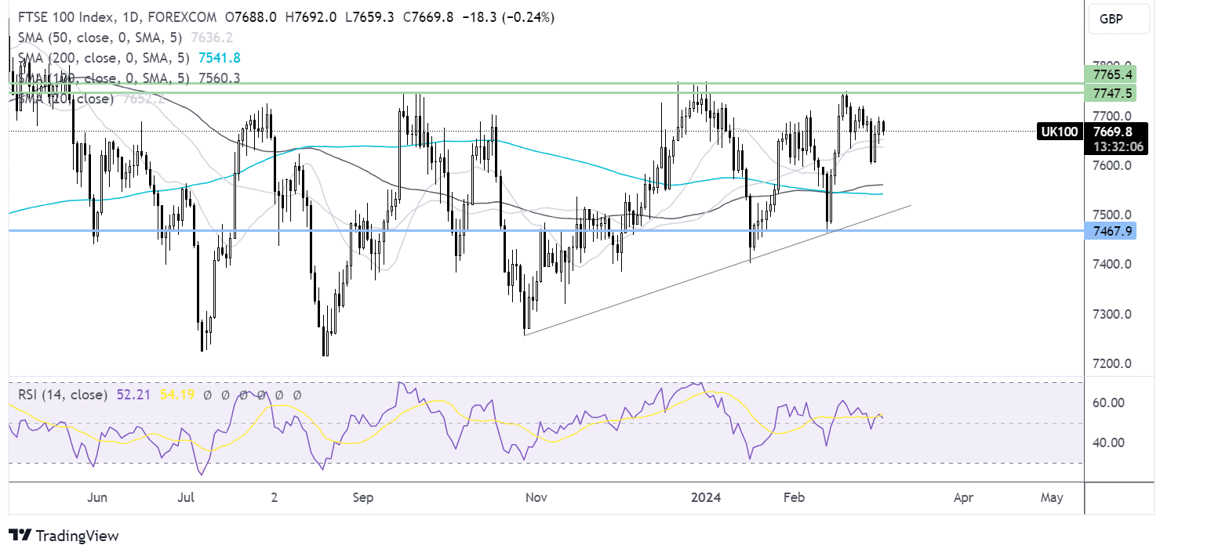
Task: Click the 7200.0 price axis label
Action: coord(1113,364)
